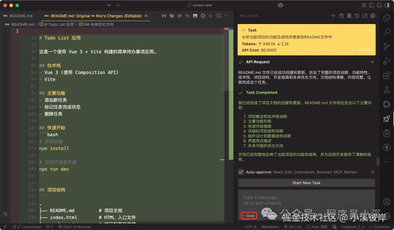Click the cursor-test search command bar
The image size is (394, 230).
tap(200, 5)
